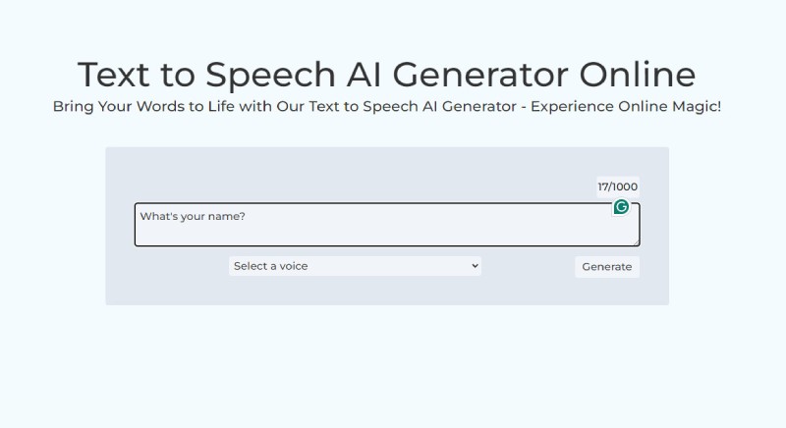Click the word "name?" in the textarea
Image resolution: width=786 pixels, height=428 pixels.
[228, 216]
